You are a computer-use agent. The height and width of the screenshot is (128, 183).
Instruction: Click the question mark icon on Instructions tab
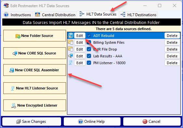pyautogui.click(x=6, y=15)
